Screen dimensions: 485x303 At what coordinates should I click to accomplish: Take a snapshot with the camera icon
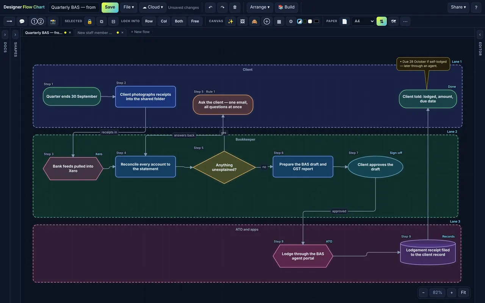click(53, 21)
